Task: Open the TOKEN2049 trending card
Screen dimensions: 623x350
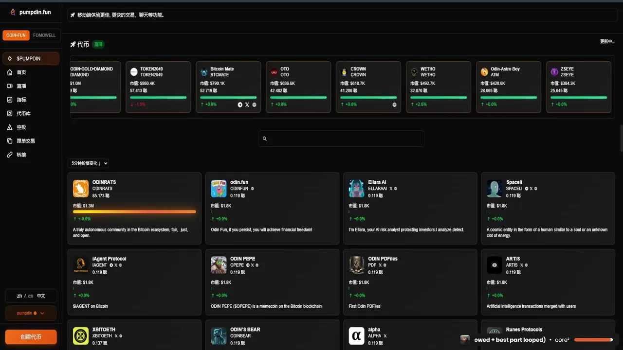Action: [158, 87]
